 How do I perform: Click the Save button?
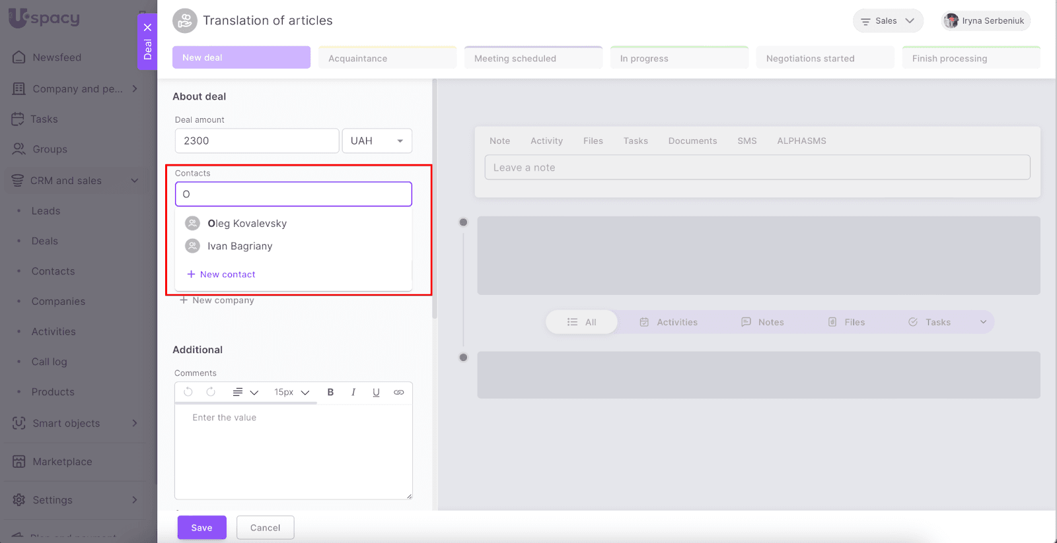click(x=201, y=528)
